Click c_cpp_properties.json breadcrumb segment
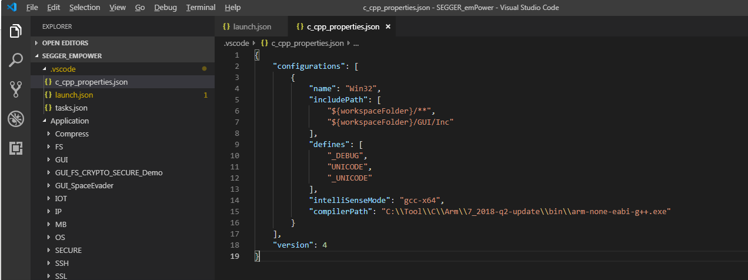 (308, 43)
